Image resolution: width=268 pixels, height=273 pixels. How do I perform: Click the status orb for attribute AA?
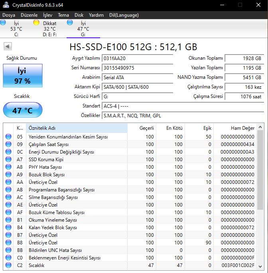[x=8, y=182]
